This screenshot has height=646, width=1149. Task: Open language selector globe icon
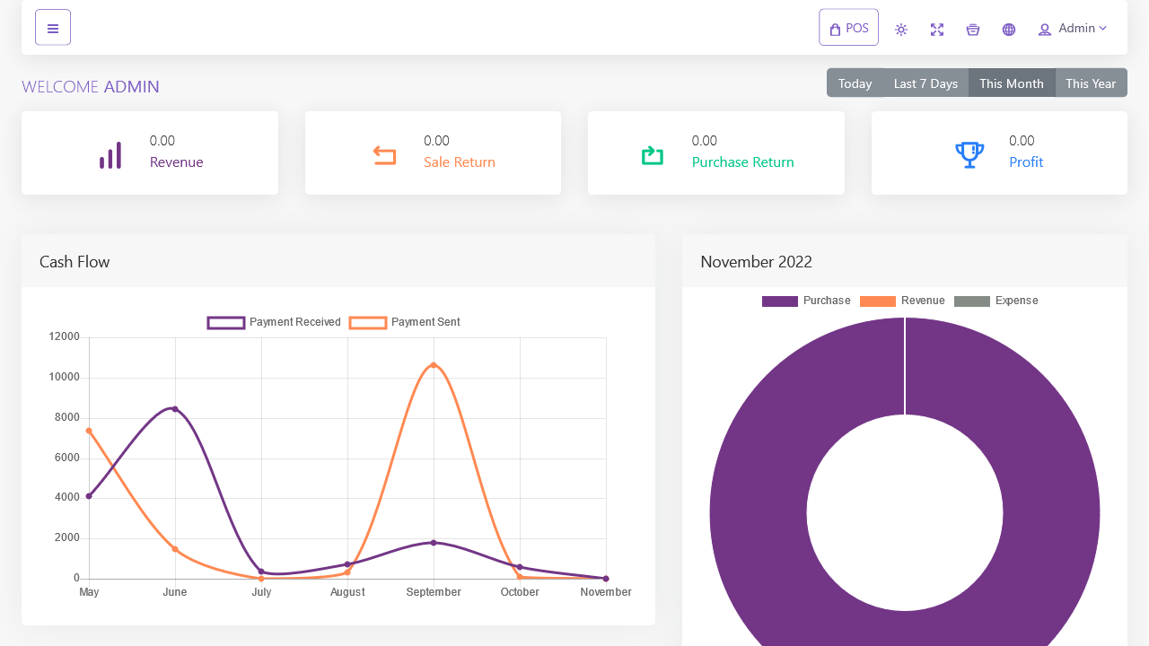[1009, 30]
